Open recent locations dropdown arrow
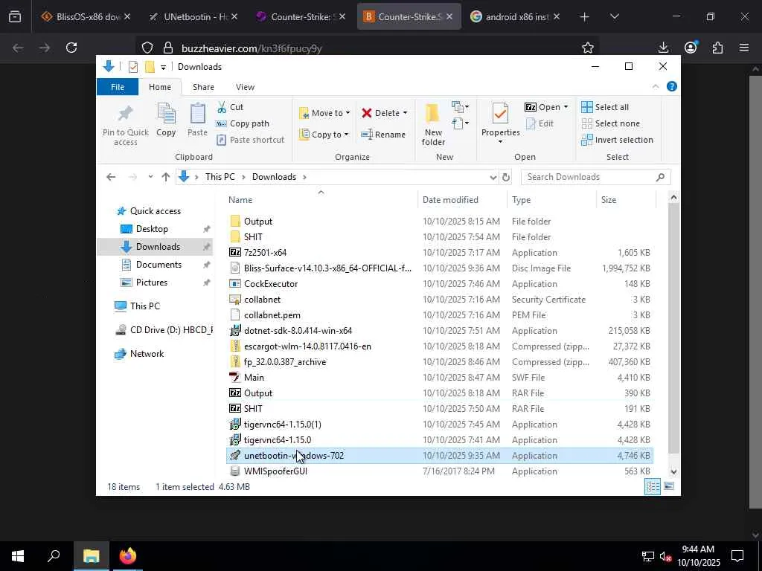Screen dimensions: 762x571 [150, 177]
